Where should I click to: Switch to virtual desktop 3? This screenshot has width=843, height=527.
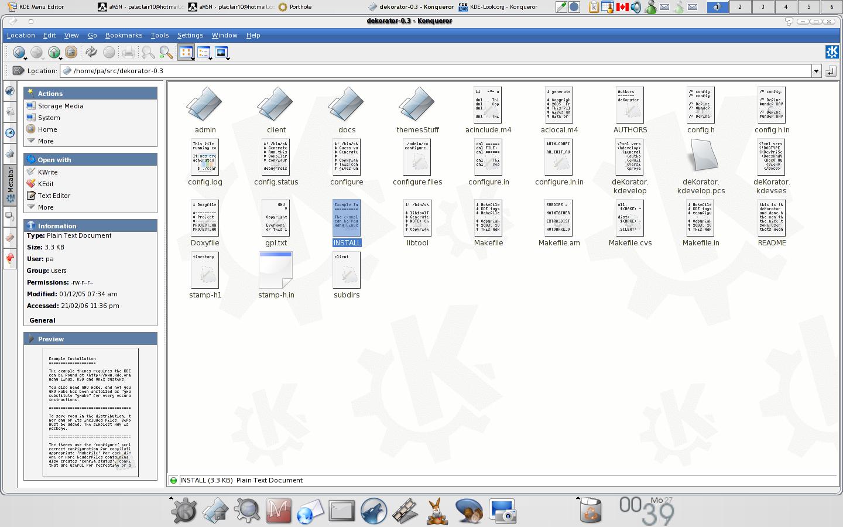[762, 7]
